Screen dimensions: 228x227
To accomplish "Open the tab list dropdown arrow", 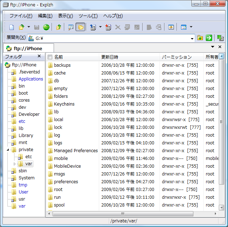I will pos(212,47).
